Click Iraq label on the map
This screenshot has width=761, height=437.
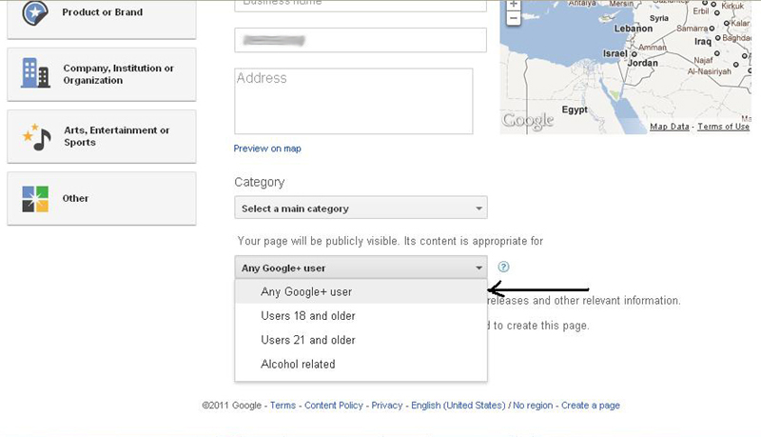(703, 41)
